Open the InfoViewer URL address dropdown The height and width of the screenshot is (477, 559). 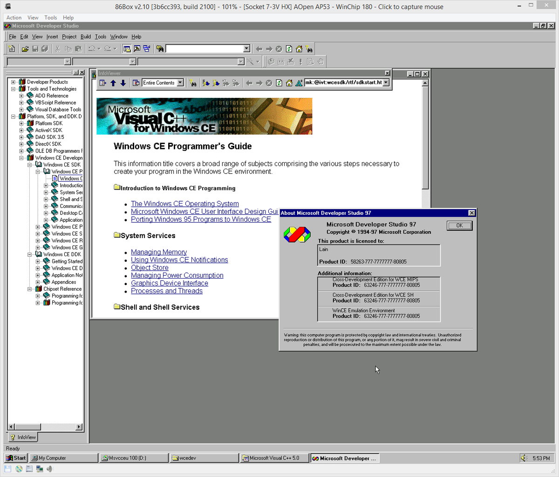(x=386, y=83)
